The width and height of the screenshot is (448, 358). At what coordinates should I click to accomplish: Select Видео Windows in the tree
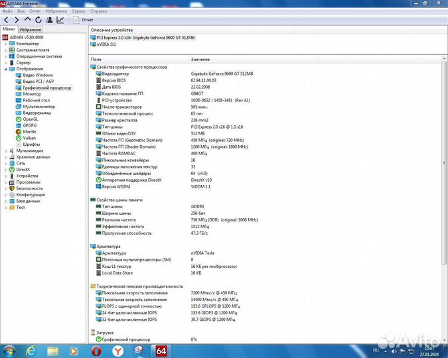38,75
